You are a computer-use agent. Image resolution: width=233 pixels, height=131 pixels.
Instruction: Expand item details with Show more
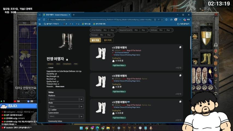[60, 87]
